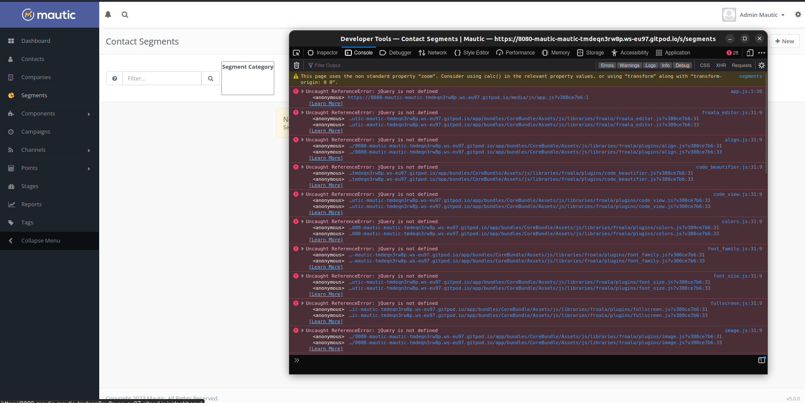Open the first Learn More link
The width and height of the screenshot is (805, 403).
[326, 103]
